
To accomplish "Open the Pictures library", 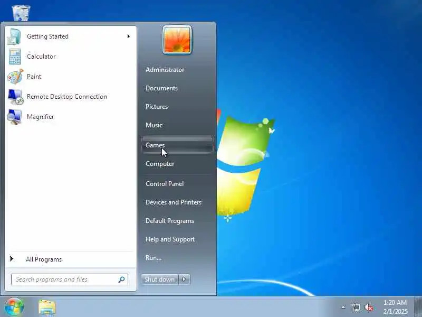I will [157, 107].
